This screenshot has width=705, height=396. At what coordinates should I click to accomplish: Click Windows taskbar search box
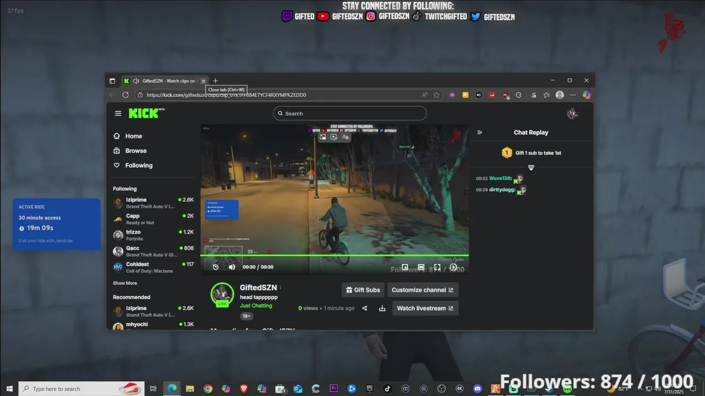82,389
